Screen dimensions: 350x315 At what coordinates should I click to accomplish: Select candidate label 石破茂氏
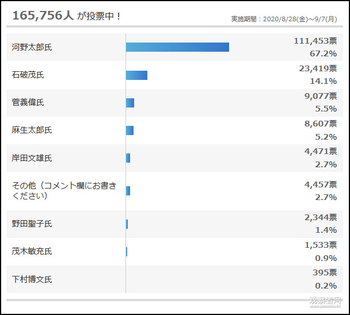[x=28, y=75]
